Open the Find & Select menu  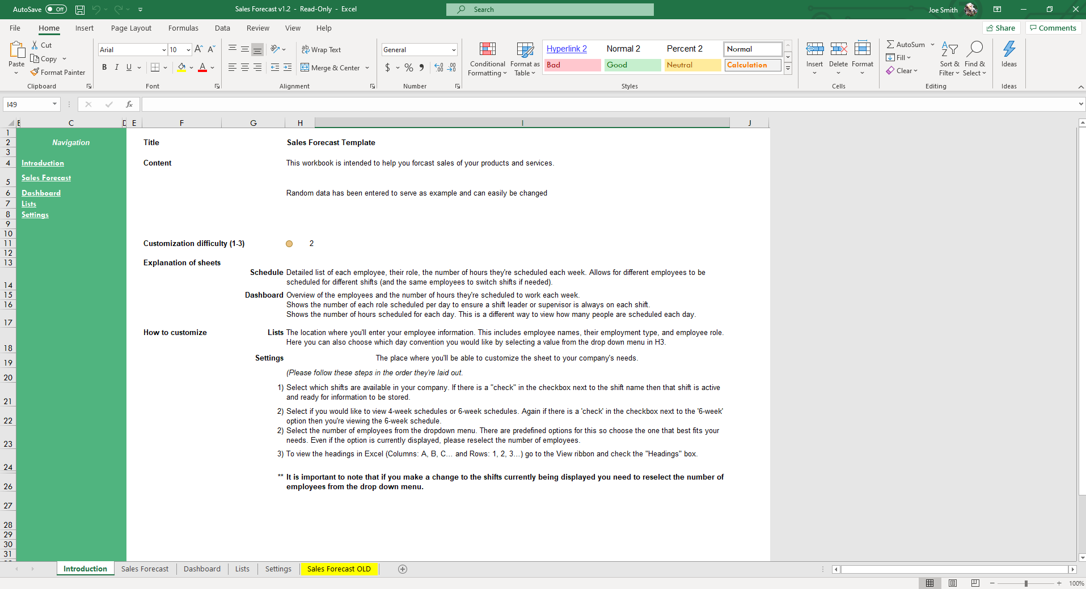coord(974,59)
